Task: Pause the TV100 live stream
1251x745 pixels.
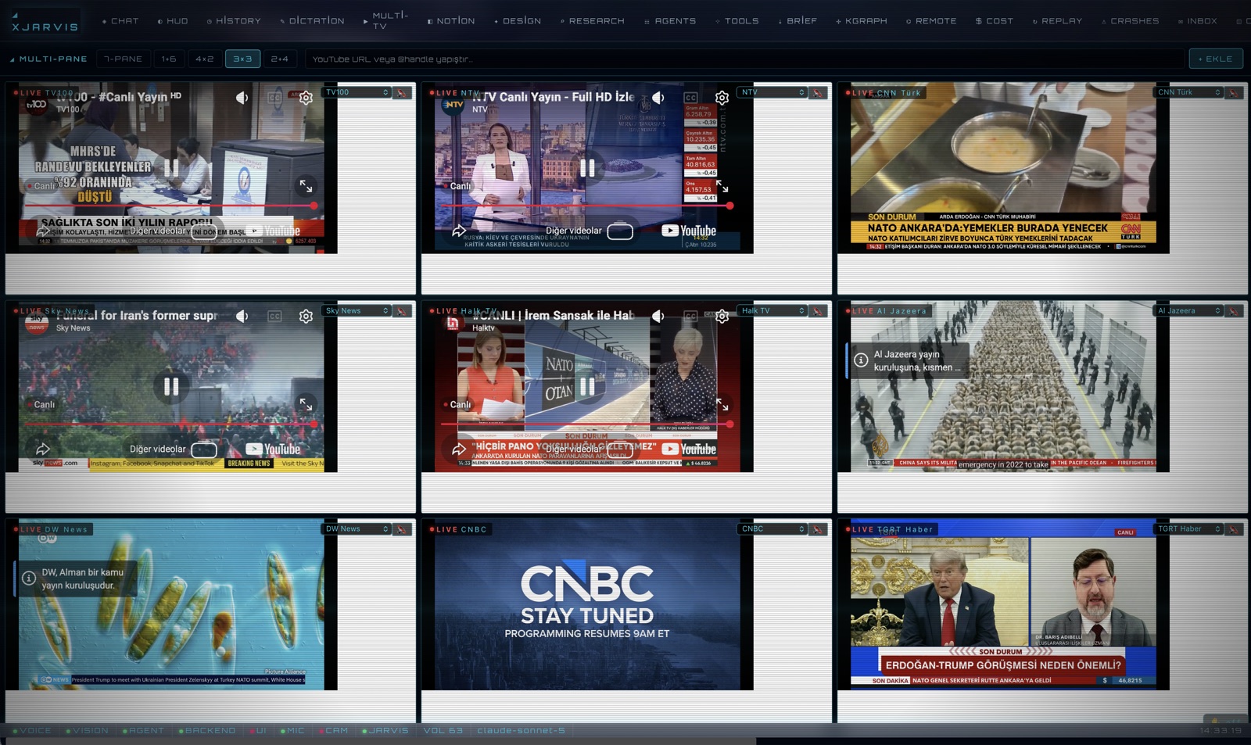Action: (x=171, y=167)
